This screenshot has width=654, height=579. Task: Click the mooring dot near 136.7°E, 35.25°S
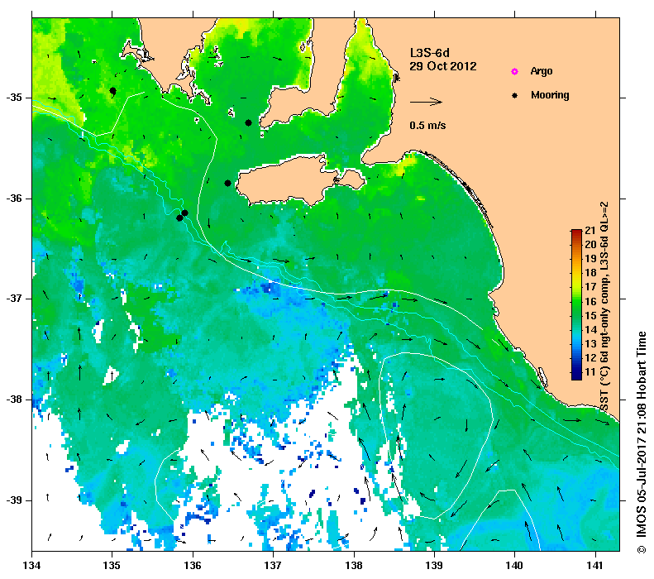(x=248, y=122)
